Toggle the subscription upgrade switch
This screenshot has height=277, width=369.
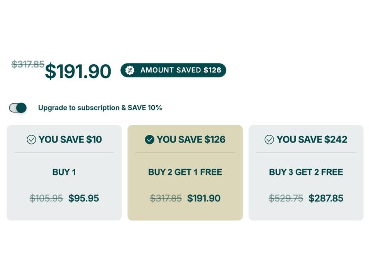pyautogui.click(x=18, y=108)
